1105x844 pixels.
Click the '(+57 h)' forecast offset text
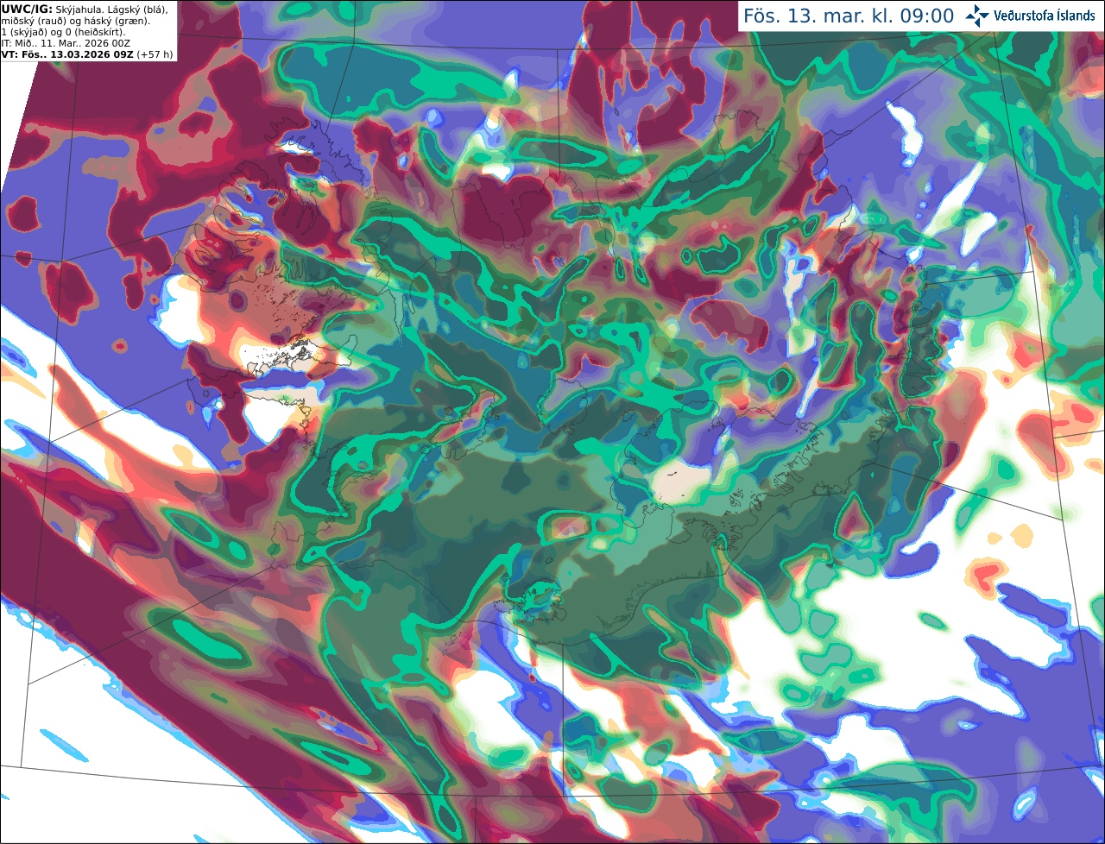pos(155,54)
